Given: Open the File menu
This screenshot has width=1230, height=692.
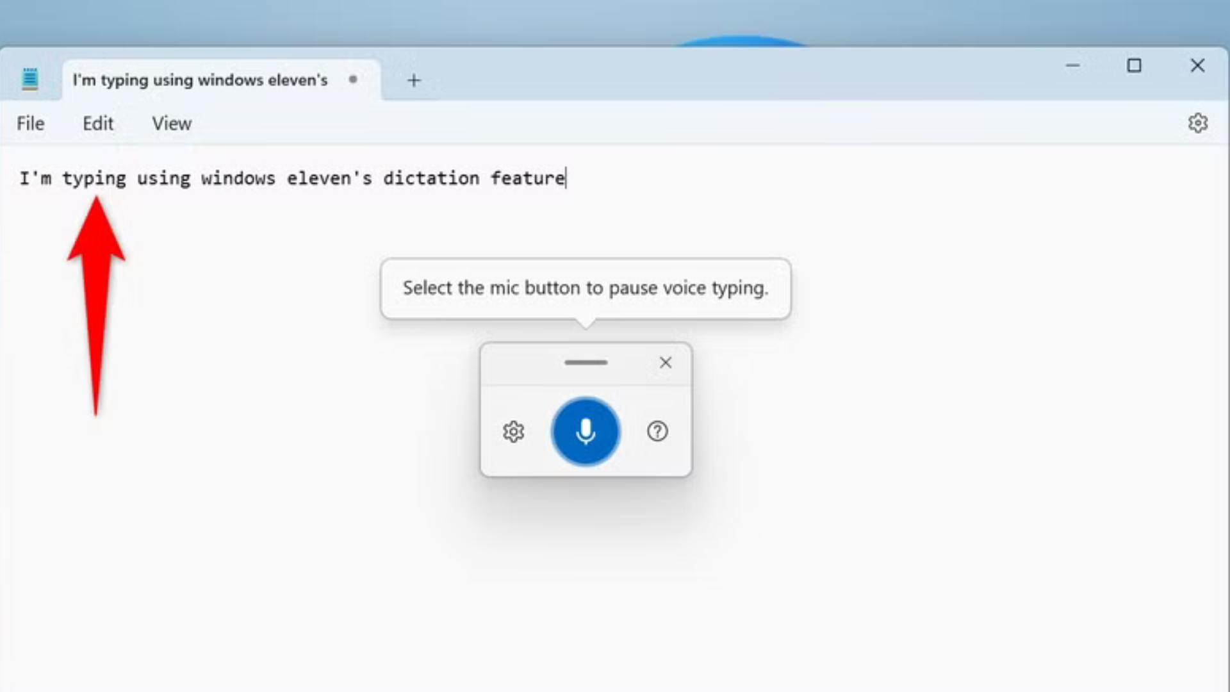Looking at the screenshot, I should tap(30, 124).
